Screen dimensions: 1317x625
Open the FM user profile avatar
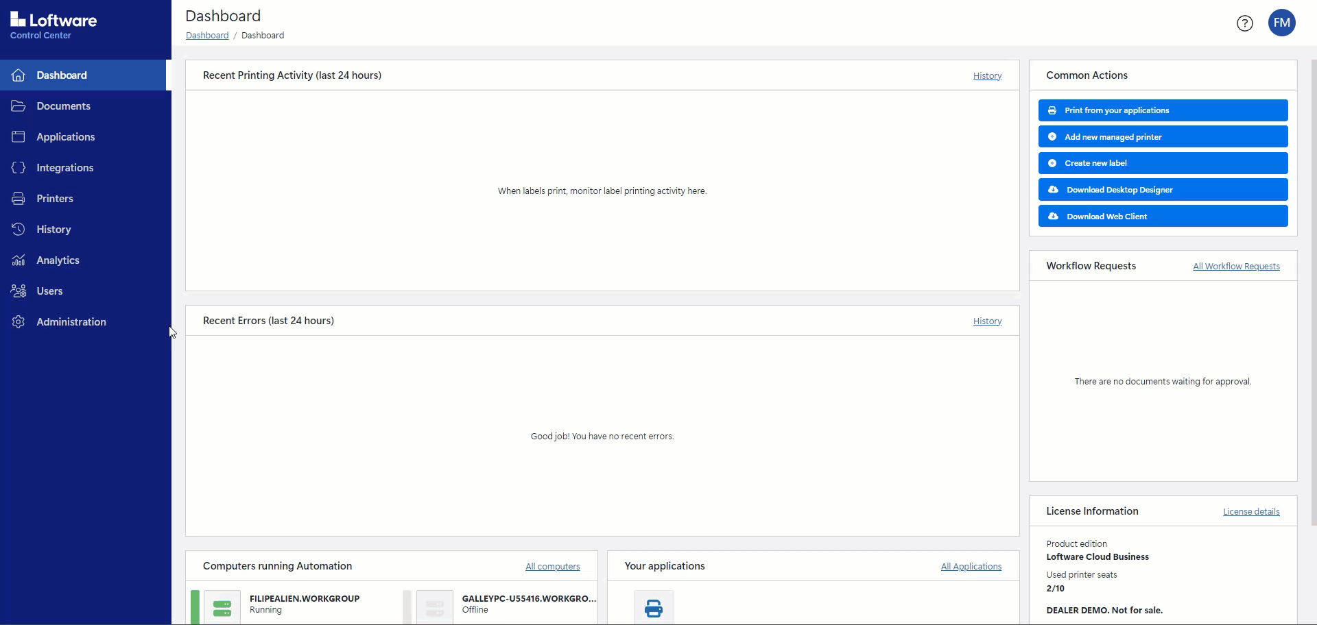(1281, 23)
